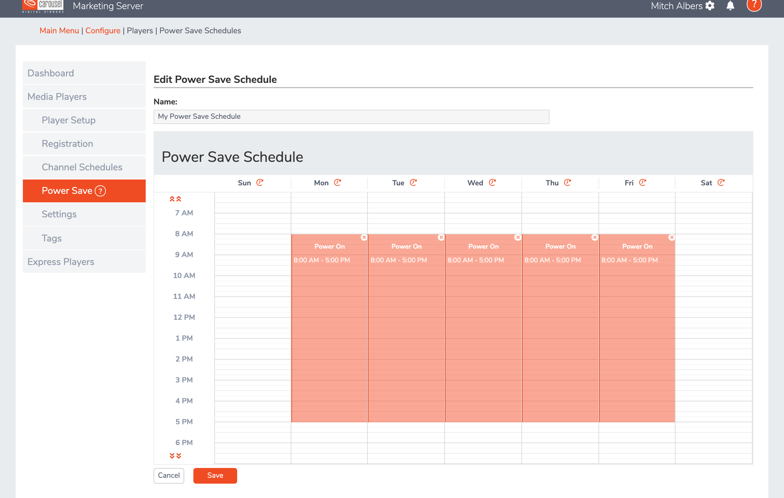784x498 pixels.
Task: Click the reset icon beside Sat header
Action: [721, 182]
